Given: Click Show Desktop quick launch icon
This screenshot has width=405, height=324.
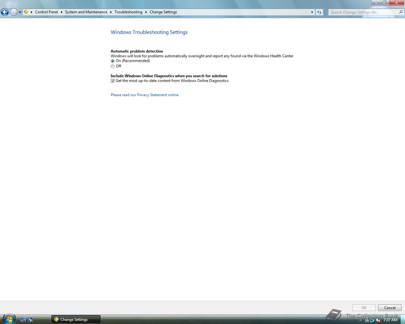Looking at the screenshot, I should coord(23,320).
